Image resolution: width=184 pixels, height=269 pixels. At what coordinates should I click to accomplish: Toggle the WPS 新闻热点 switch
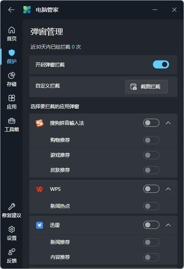tap(151, 206)
